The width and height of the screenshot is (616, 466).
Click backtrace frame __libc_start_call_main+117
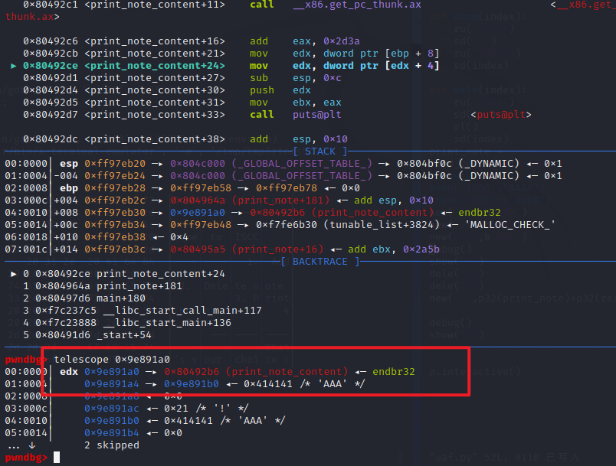(x=143, y=310)
